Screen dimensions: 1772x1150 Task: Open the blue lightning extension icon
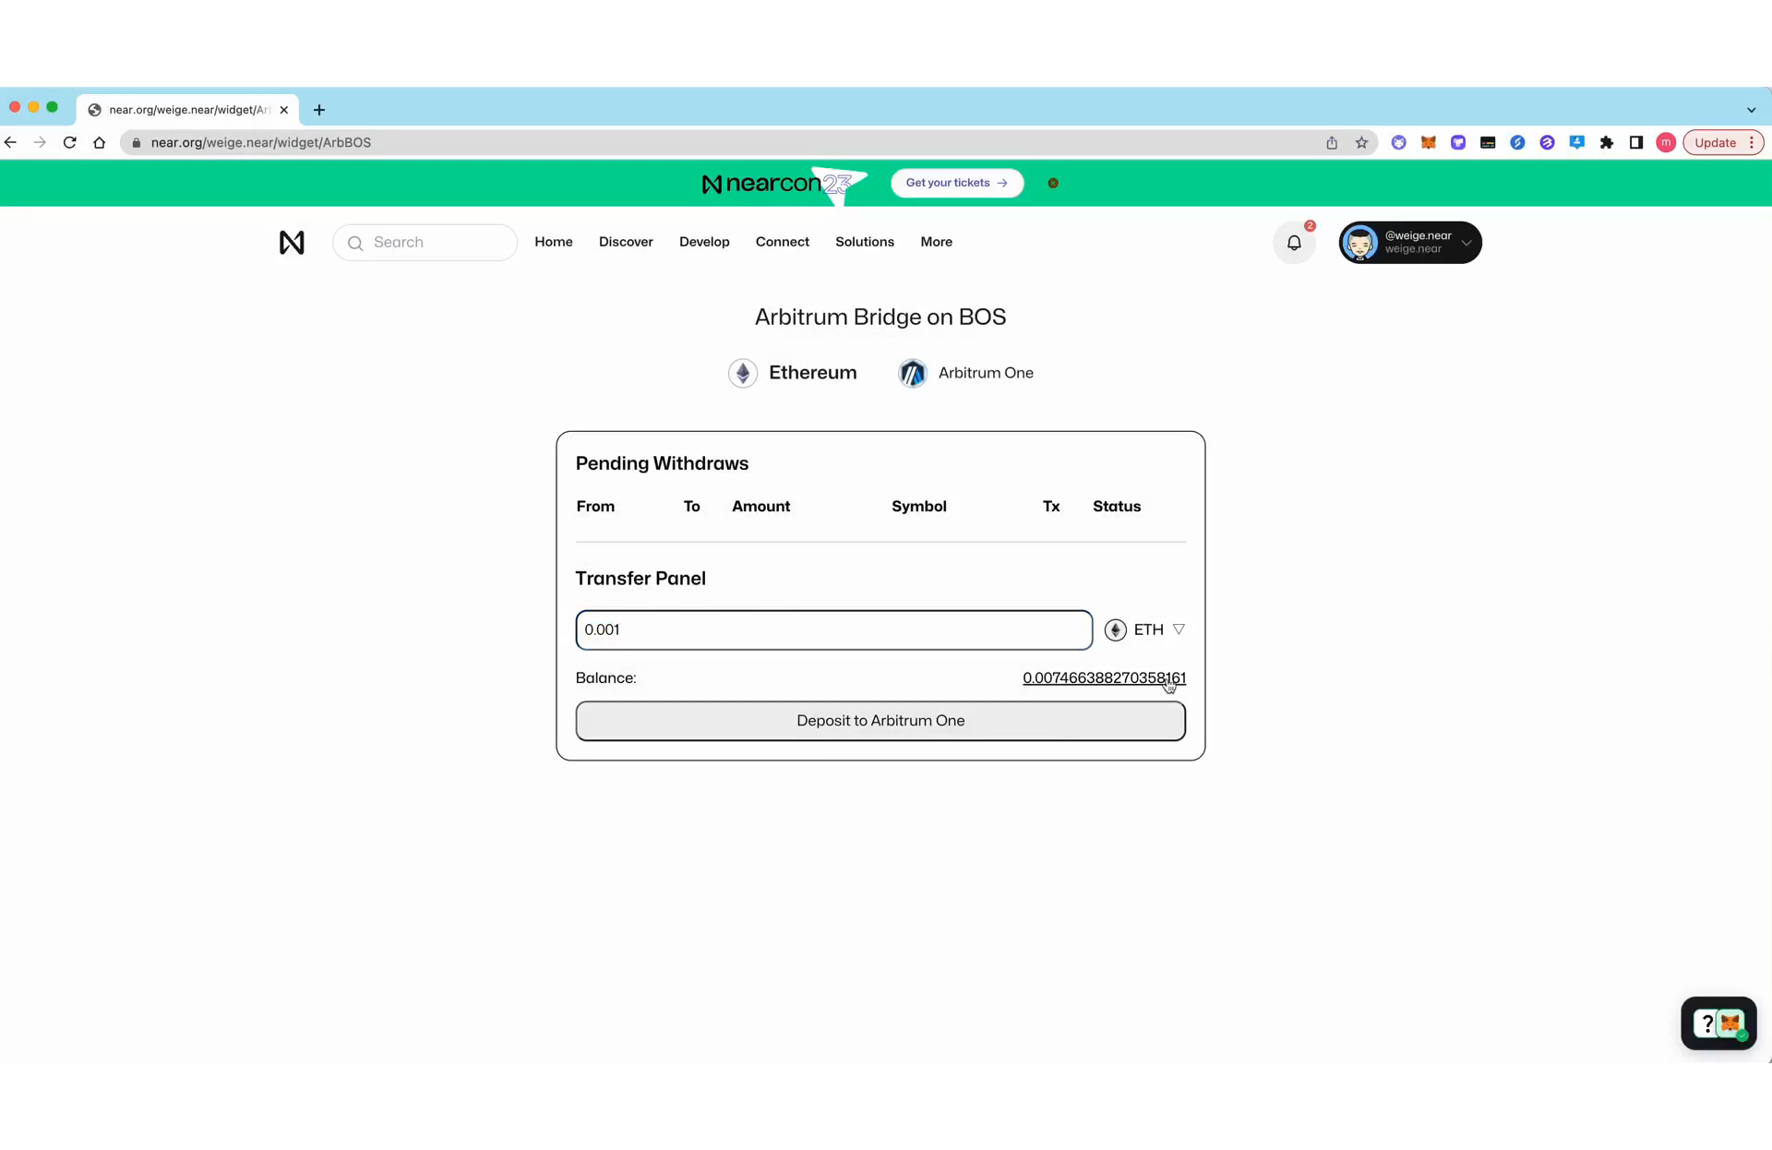click(x=1517, y=142)
